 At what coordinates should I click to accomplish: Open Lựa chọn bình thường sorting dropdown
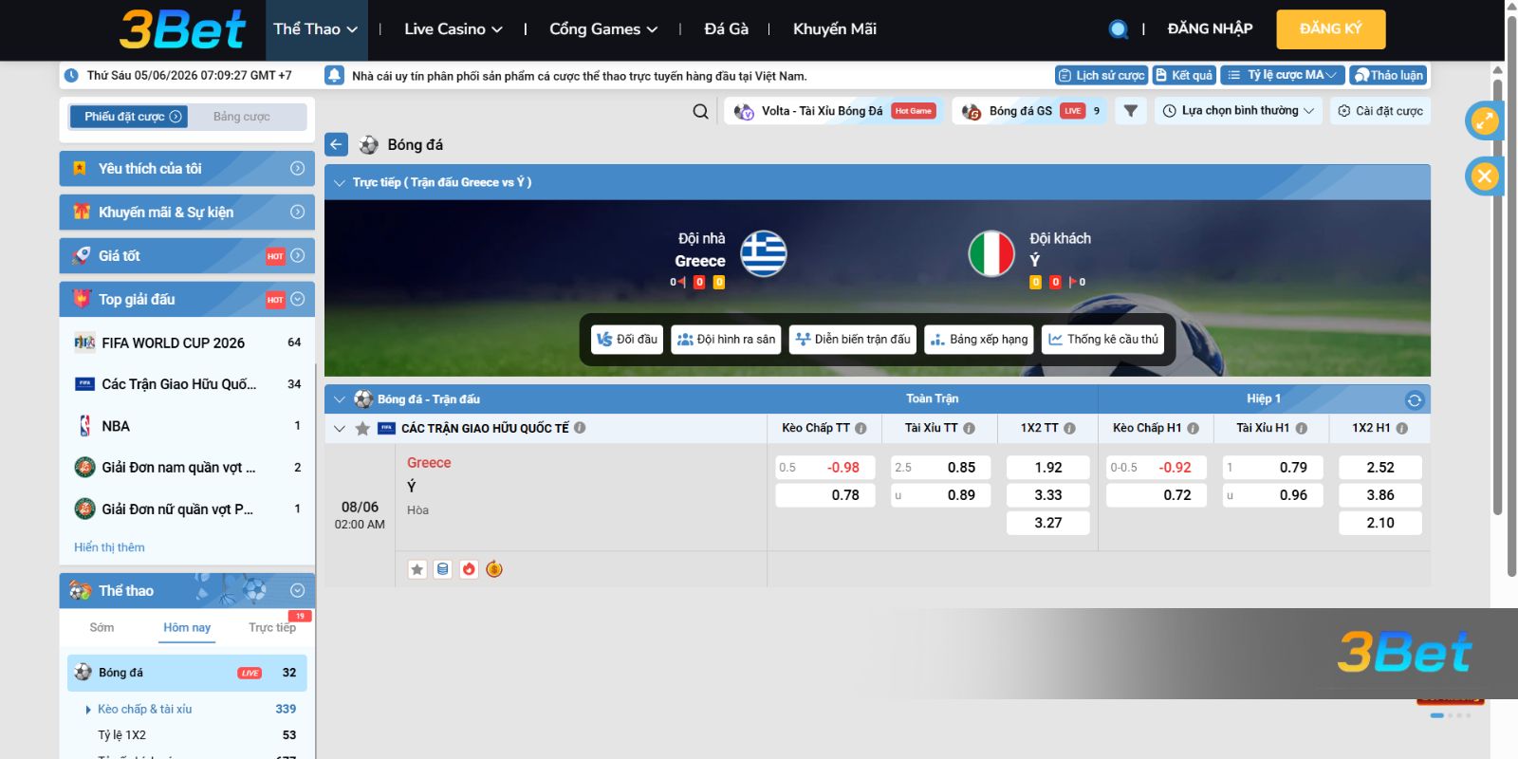[1239, 111]
